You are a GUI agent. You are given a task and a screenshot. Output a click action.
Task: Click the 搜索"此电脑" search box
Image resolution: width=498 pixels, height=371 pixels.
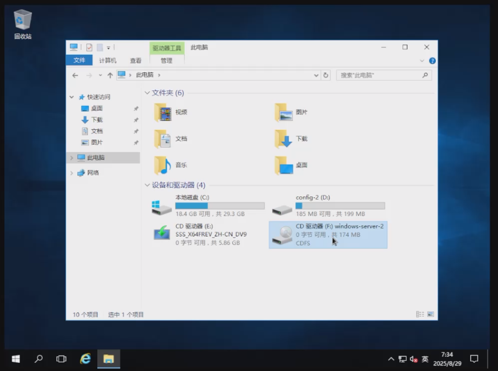(380, 75)
